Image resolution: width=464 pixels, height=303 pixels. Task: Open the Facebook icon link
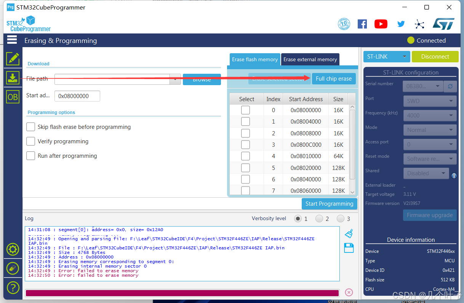coord(362,24)
